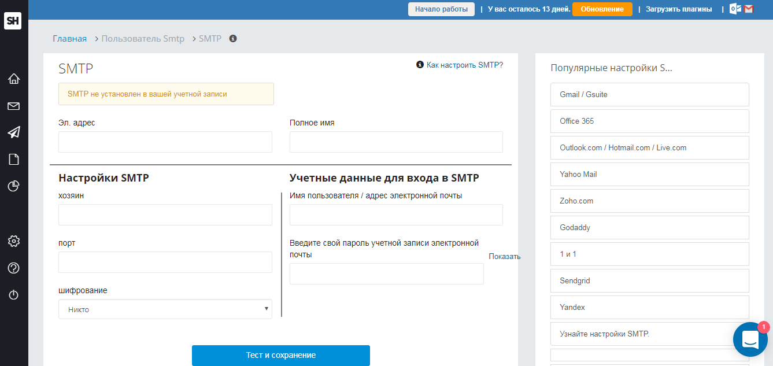
Task: Click the orange Обновление button
Action: tap(602, 9)
